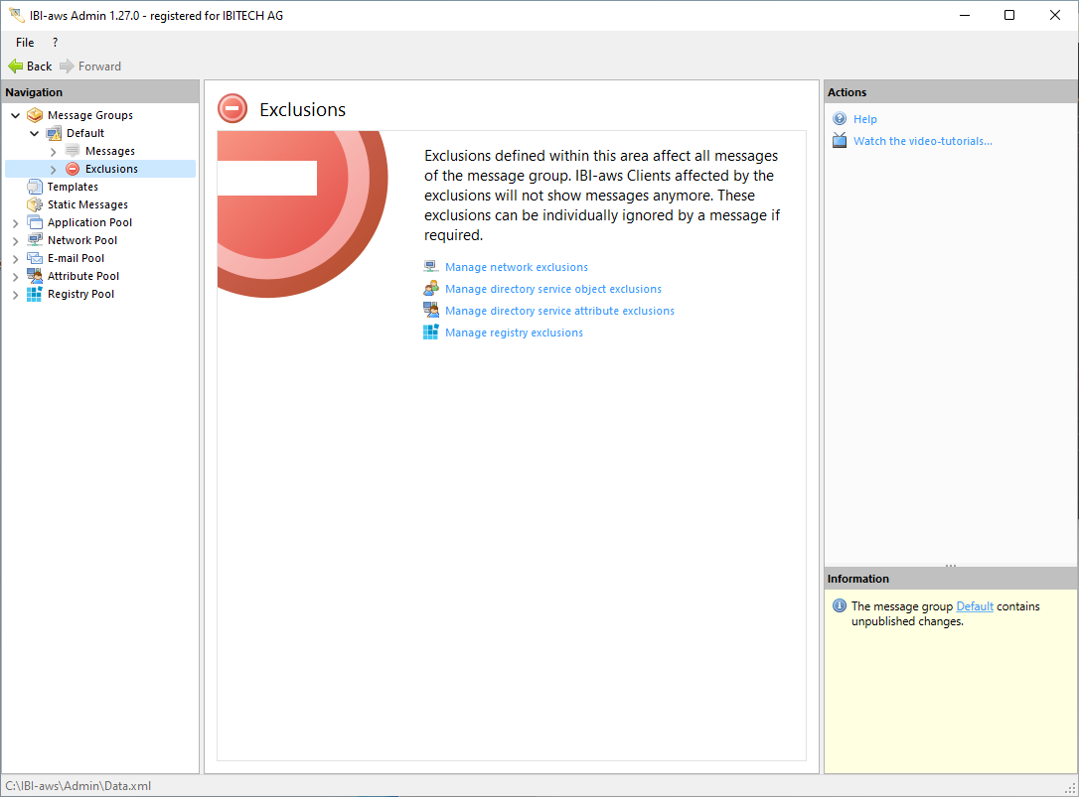Click the Registry Pool icon

coord(35,294)
